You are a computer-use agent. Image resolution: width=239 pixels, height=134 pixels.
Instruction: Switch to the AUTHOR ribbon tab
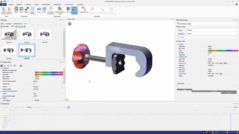click(28, 4)
